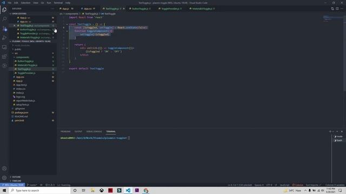Click the editor minimap

coord(333,18)
